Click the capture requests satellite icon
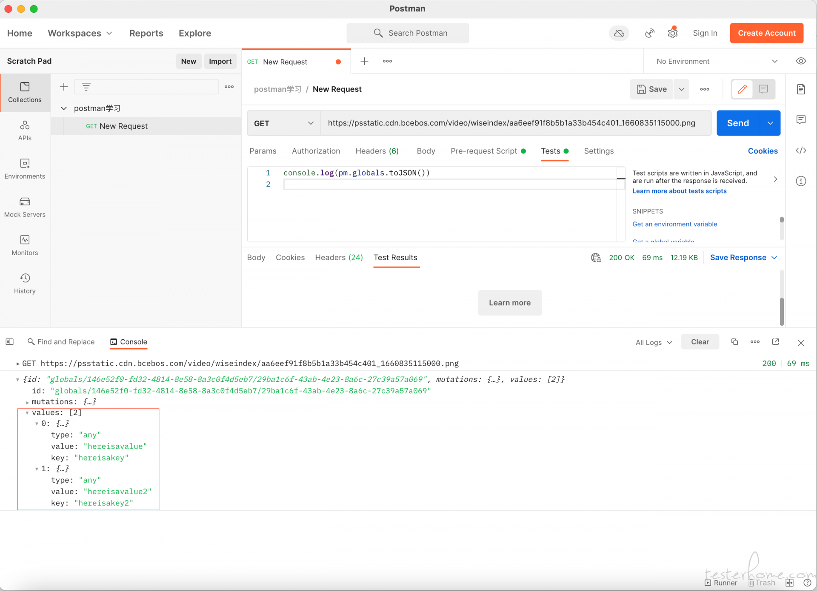 649,33
